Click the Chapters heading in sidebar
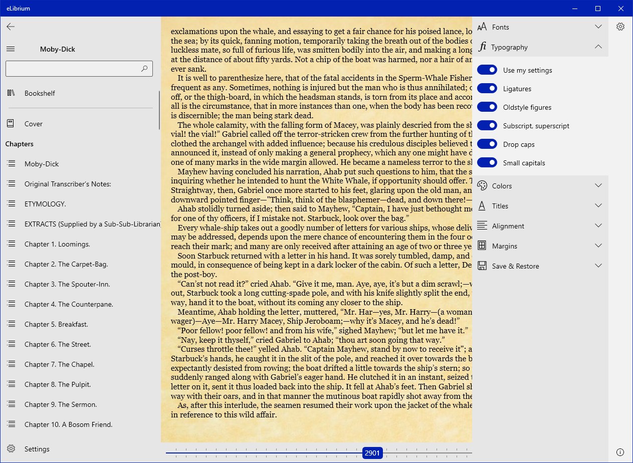The height and width of the screenshot is (463, 633). (x=20, y=144)
